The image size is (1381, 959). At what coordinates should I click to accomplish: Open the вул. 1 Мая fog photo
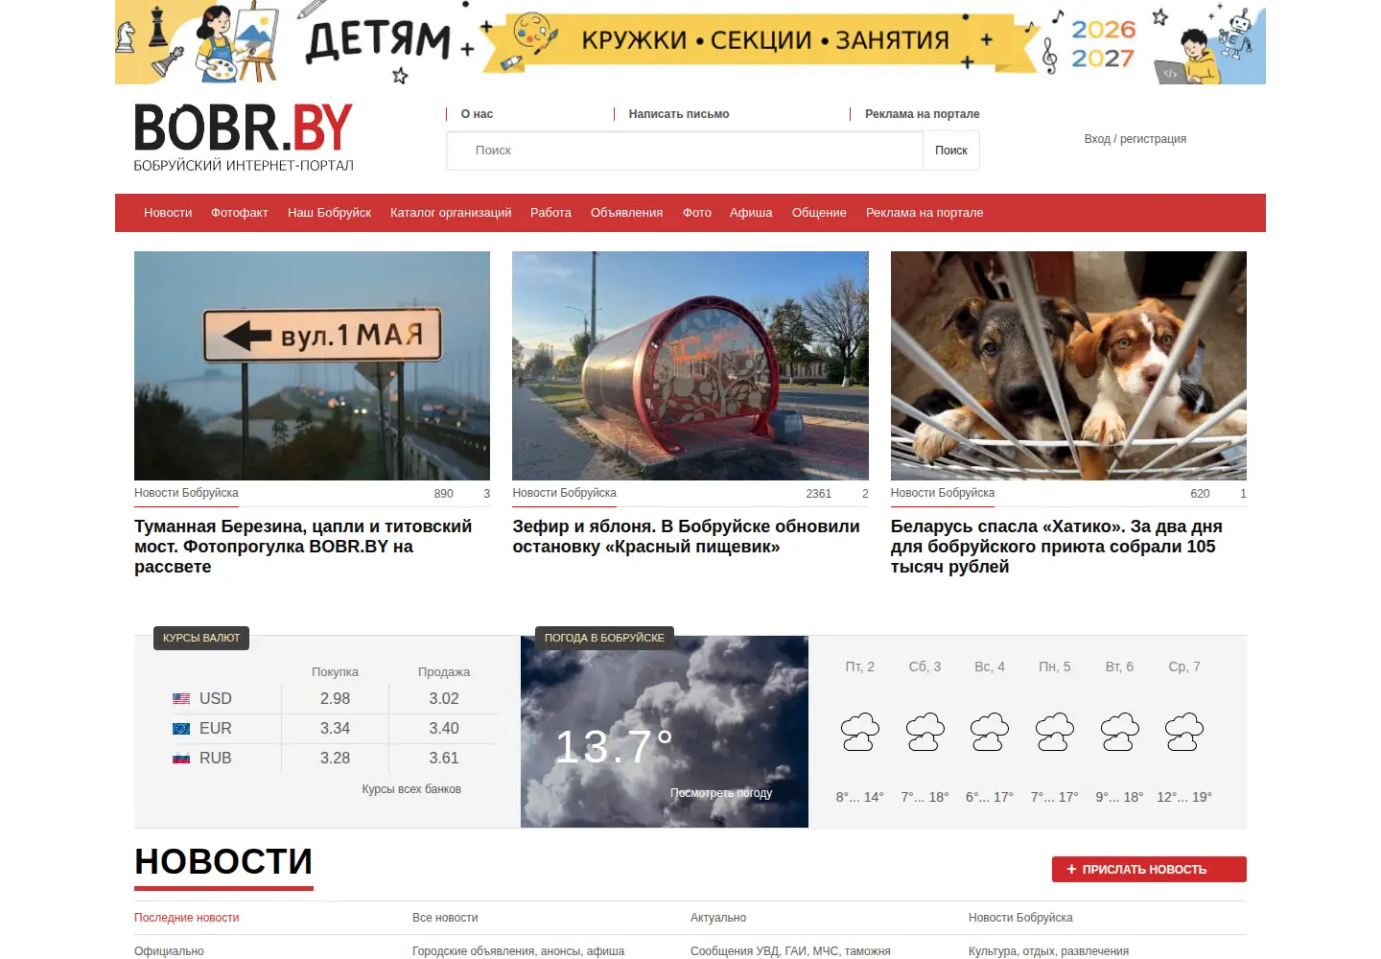tap(312, 365)
